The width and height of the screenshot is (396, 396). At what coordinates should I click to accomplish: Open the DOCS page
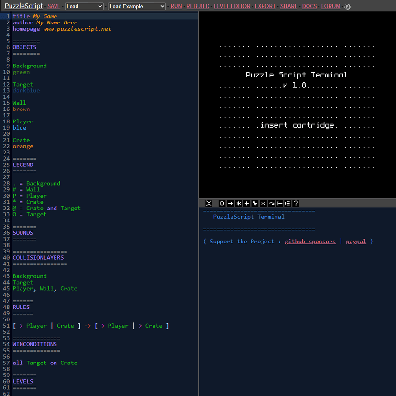tap(309, 6)
